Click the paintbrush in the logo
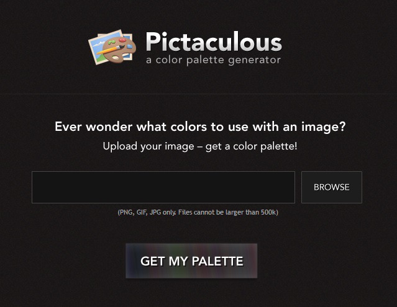 coord(111,50)
